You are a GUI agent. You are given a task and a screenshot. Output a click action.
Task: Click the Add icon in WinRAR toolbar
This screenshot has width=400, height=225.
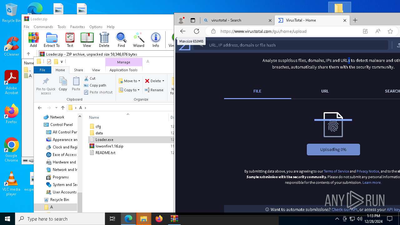tap(33, 40)
